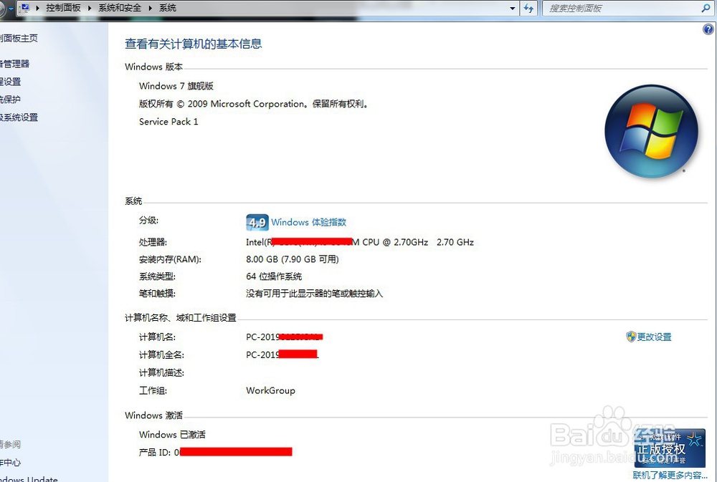Click the refresh button beside address bar
Viewport: 717px width, 482px height.
tap(528, 8)
